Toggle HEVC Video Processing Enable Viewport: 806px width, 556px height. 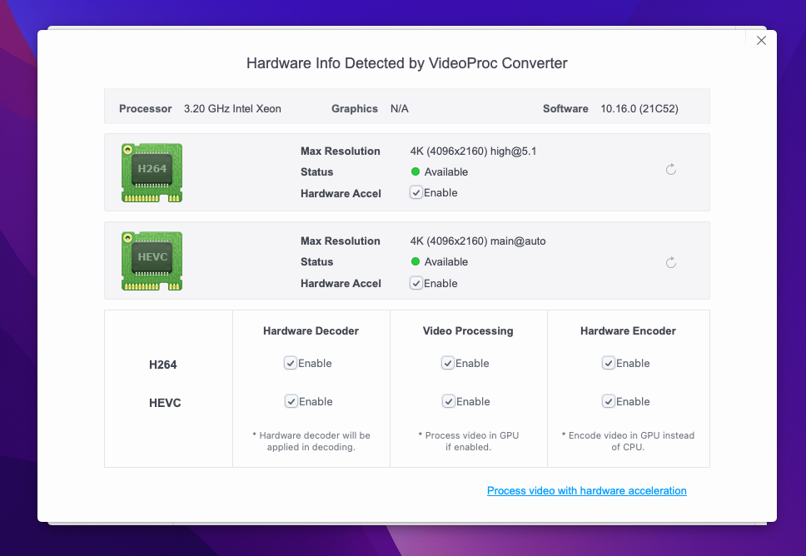click(x=448, y=401)
